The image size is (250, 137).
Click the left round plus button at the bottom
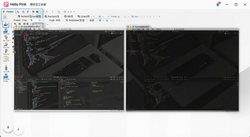(8, 127)
